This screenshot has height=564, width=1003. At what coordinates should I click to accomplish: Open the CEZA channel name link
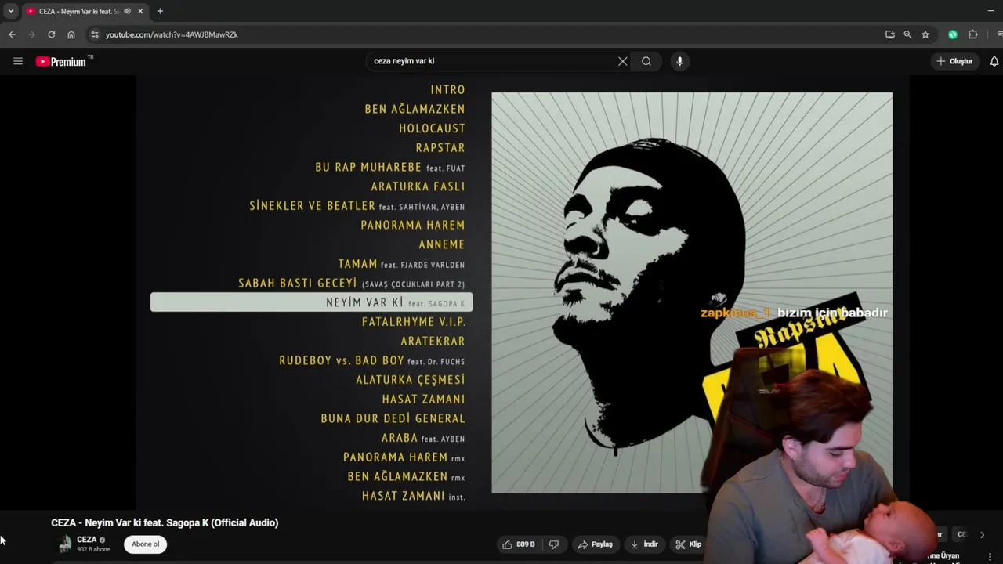[87, 540]
